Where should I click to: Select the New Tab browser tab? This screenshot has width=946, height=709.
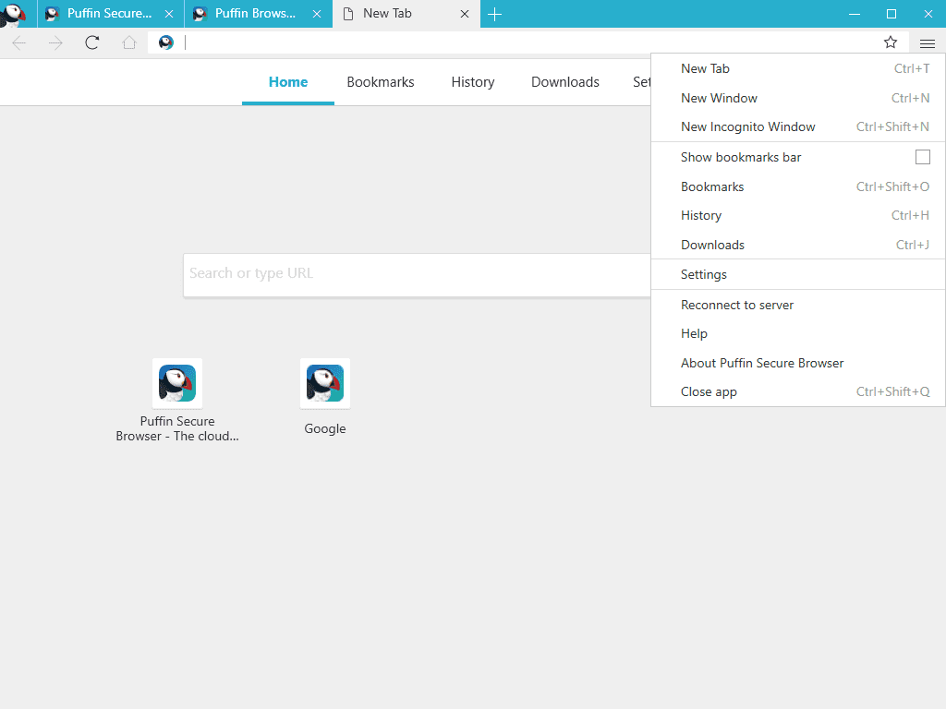pyautogui.click(x=406, y=14)
